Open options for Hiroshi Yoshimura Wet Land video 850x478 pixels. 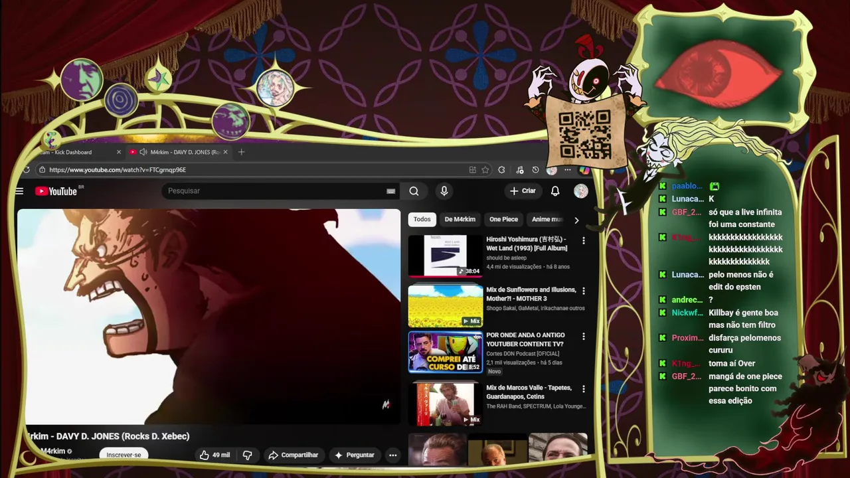pyautogui.click(x=584, y=240)
